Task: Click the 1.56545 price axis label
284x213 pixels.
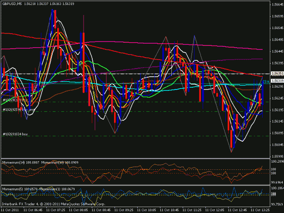Action: (x=278, y=28)
